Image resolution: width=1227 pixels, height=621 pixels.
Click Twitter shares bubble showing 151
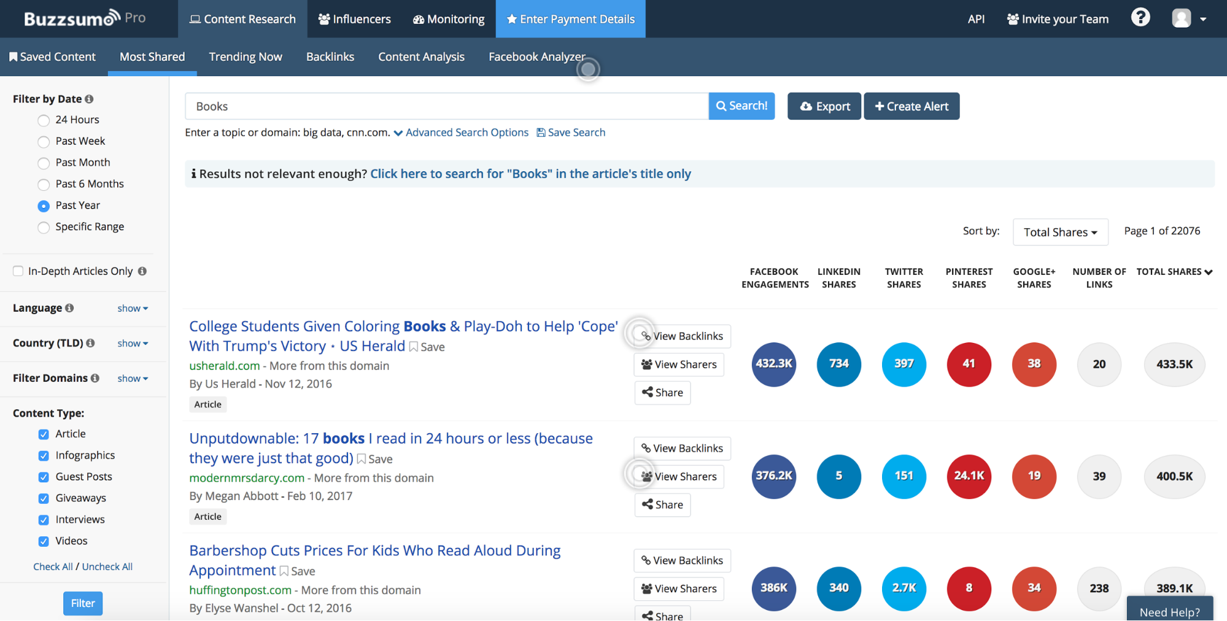904,476
